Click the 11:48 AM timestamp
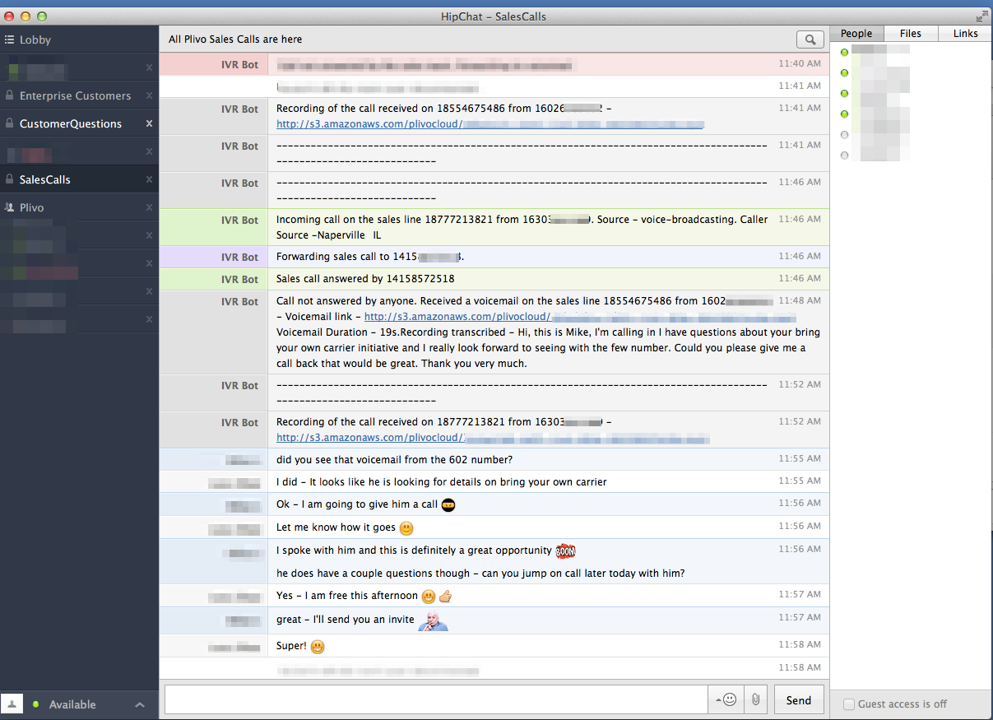993x720 pixels. coord(799,301)
